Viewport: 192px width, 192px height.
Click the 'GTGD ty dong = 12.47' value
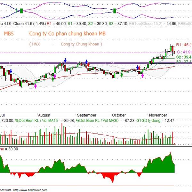155,121
